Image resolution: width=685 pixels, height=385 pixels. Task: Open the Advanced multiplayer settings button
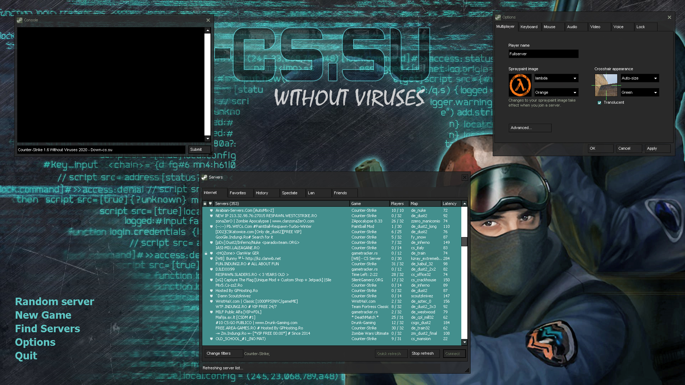point(530,128)
